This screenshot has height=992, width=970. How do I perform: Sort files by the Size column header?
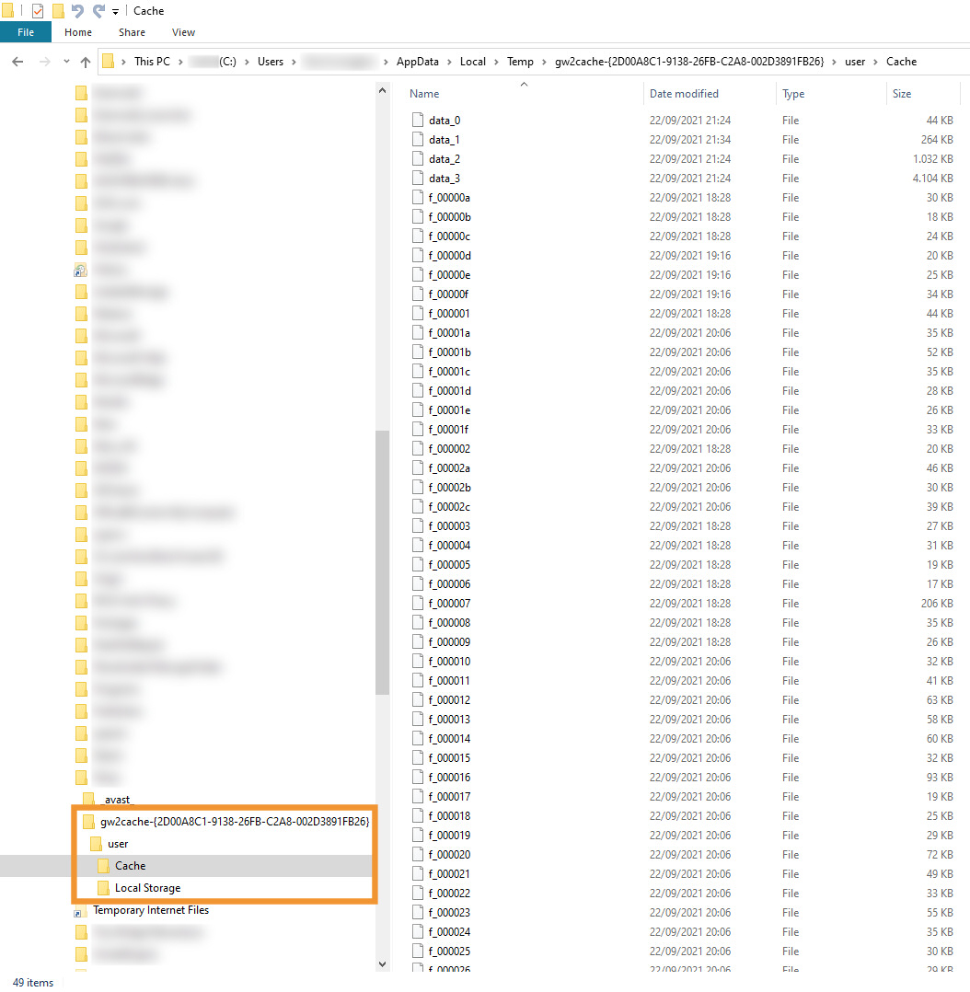point(902,94)
